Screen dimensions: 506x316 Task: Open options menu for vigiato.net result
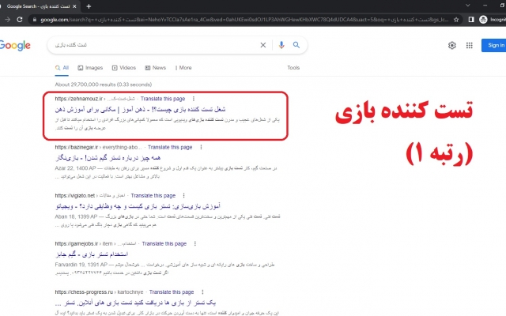coord(183,195)
